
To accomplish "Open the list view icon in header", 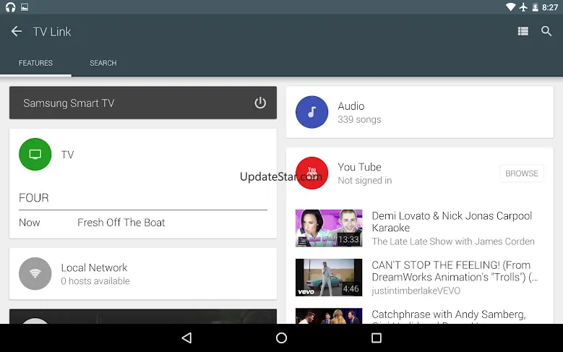I will coord(523,32).
